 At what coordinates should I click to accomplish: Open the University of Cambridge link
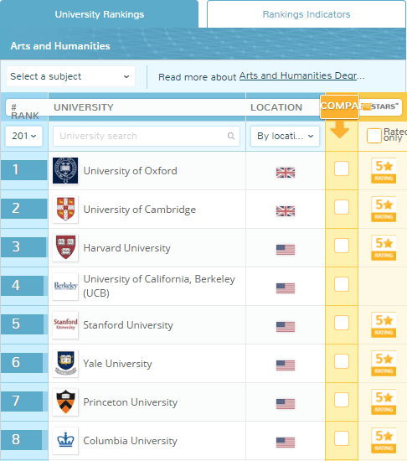(140, 210)
